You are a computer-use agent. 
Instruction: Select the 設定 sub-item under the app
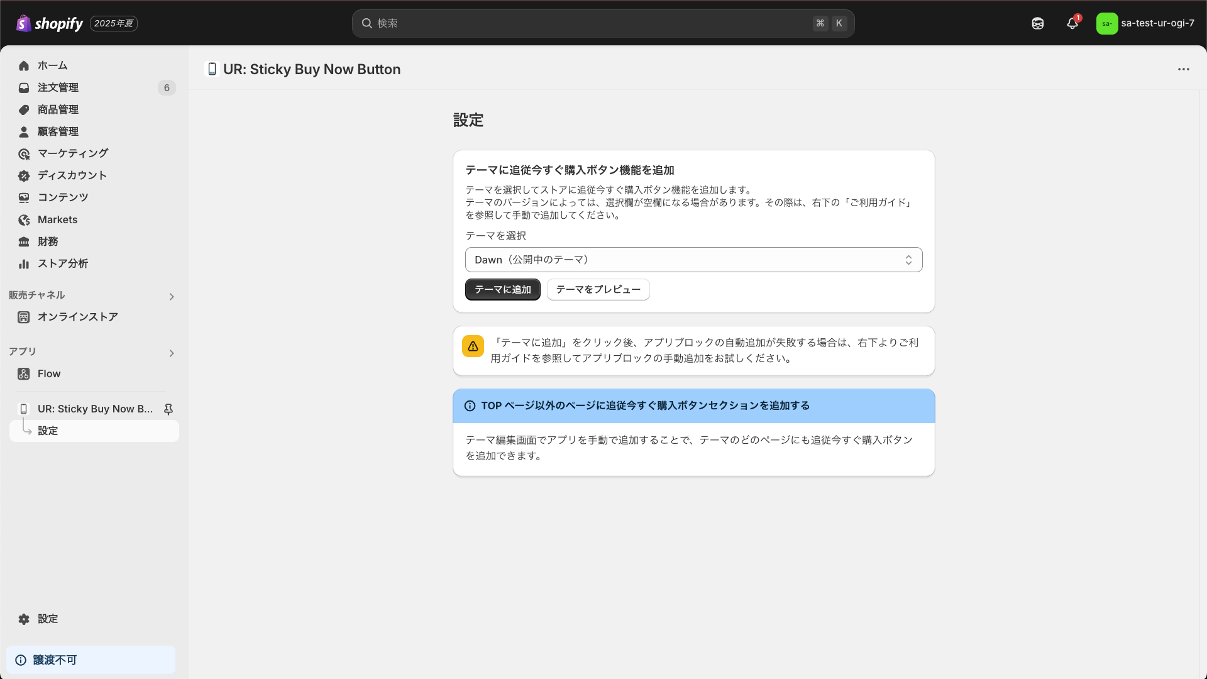click(x=48, y=431)
